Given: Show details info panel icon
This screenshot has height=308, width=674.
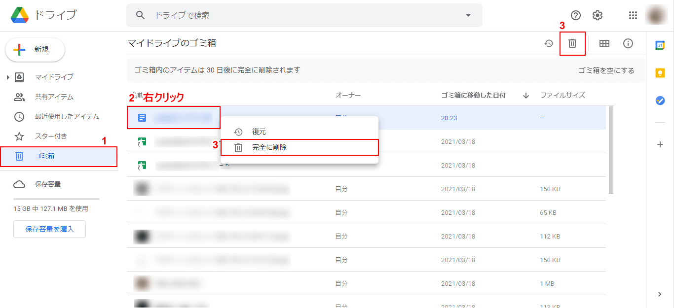Looking at the screenshot, I should pyautogui.click(x=628, y=43).
